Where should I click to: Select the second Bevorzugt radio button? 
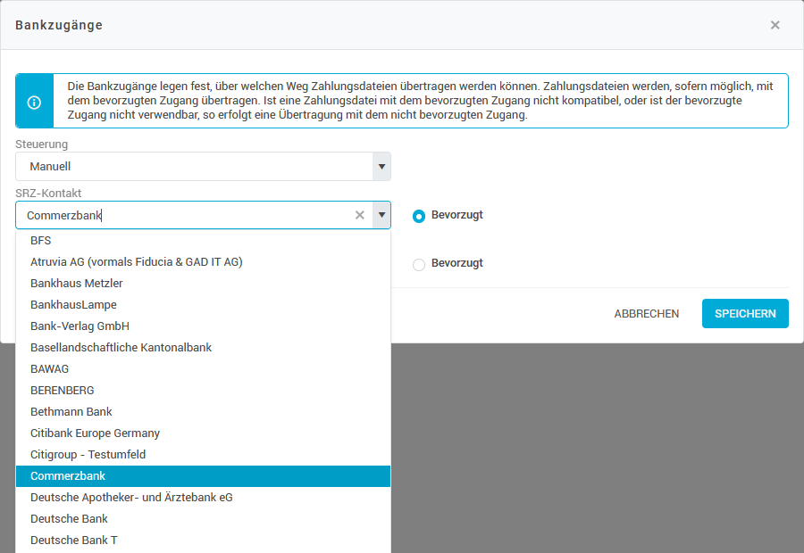(x=419, y=264)
